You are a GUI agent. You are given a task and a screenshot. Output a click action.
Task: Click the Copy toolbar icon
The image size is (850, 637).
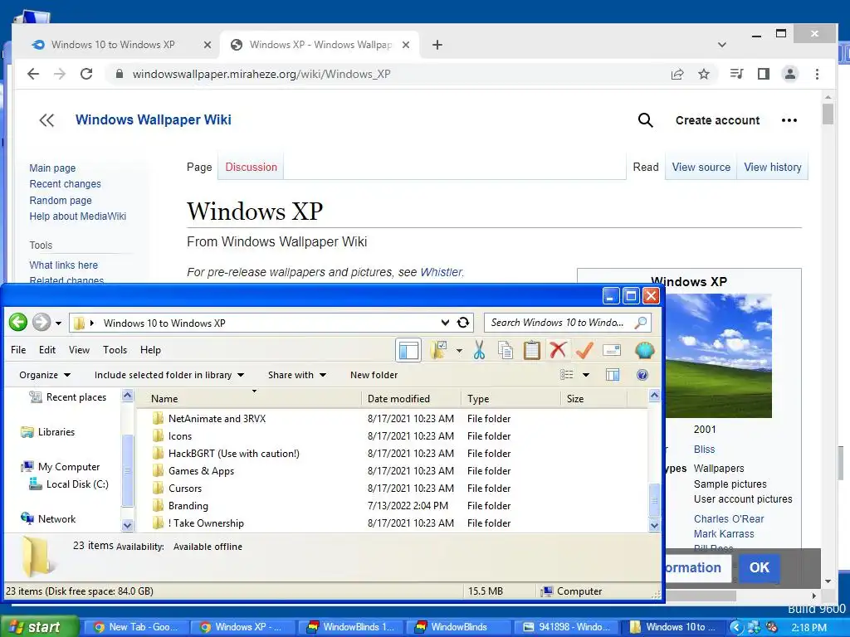[x=506, y=350]
